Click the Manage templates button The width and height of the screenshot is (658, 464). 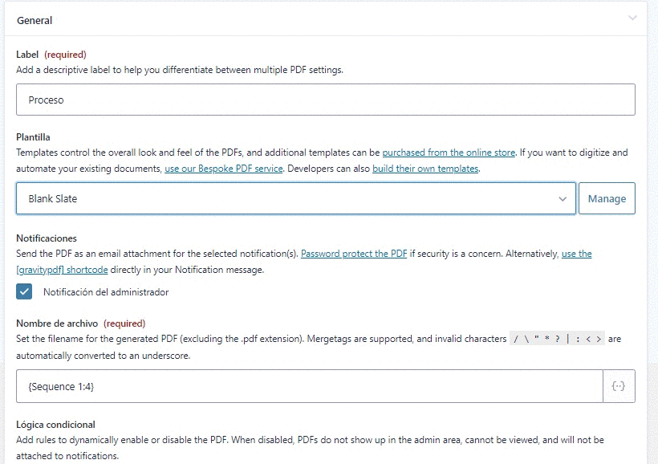[x=607, y=198]
